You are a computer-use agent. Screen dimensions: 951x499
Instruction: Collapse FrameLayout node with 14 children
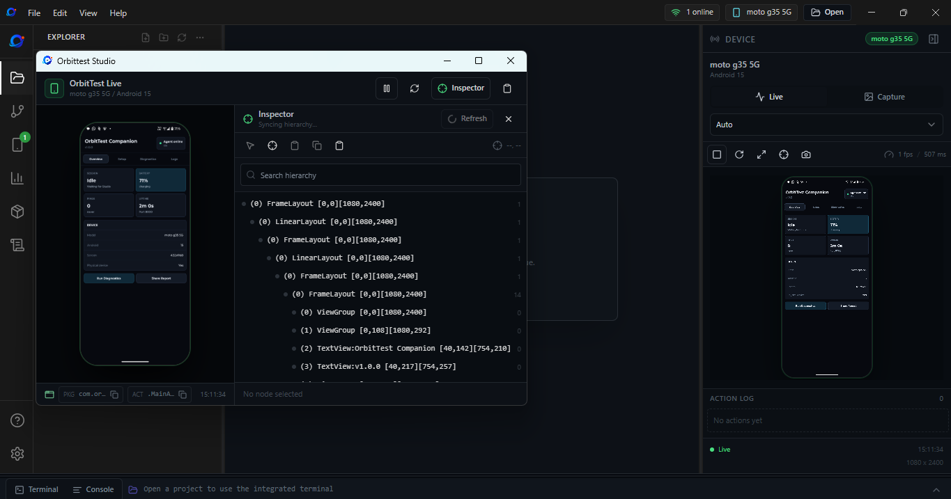286,294
